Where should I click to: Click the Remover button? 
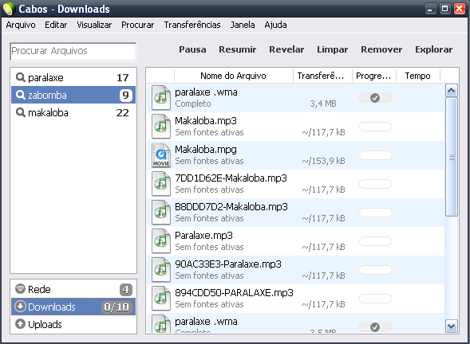point(381,49)
